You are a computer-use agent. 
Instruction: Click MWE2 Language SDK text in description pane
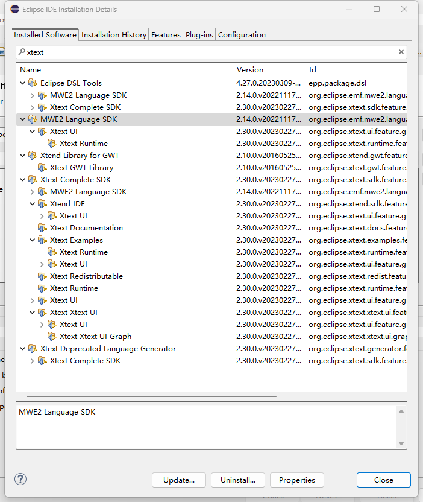(x=57, y=412)
